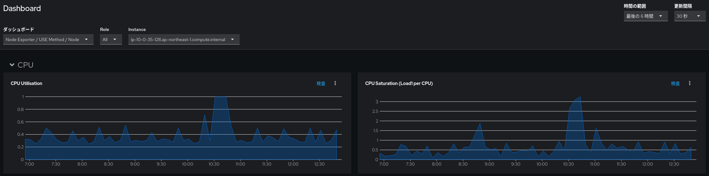709x176 pixels.
Task: Open the Role dropdown showing All
Action: tap(111, 39)
